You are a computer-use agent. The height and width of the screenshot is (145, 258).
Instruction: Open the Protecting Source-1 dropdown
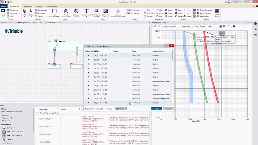[x=171, y=26]
